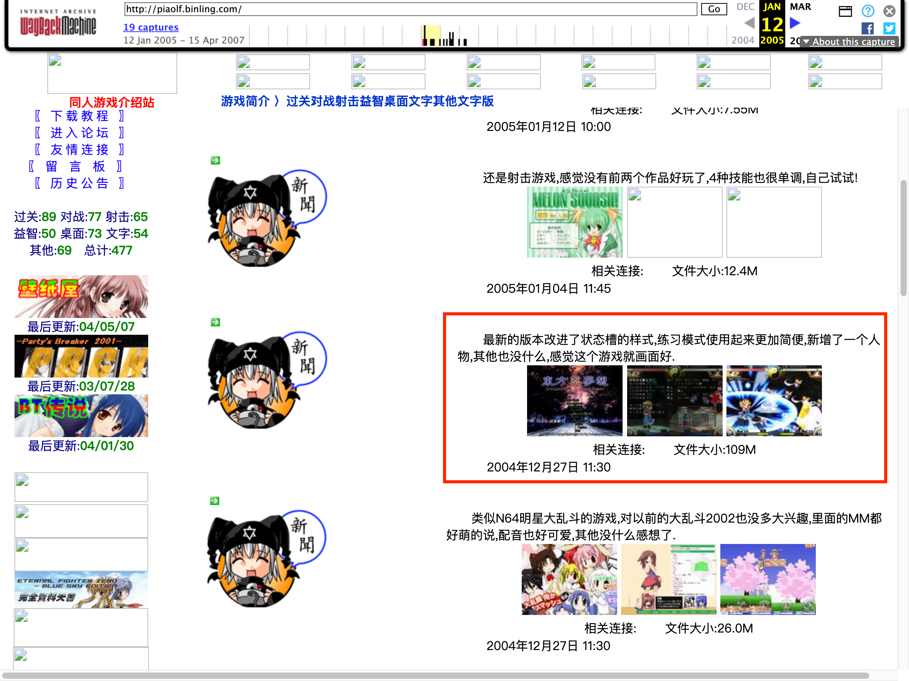This screenshot has height=681, width=909.
Task: Select the JAN month label
Action: click(772, 6)
